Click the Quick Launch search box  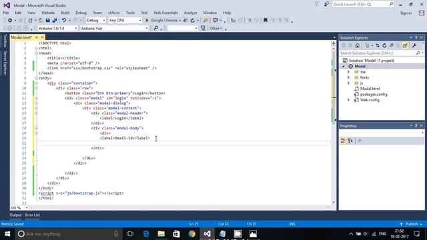(x=363, y=5)
